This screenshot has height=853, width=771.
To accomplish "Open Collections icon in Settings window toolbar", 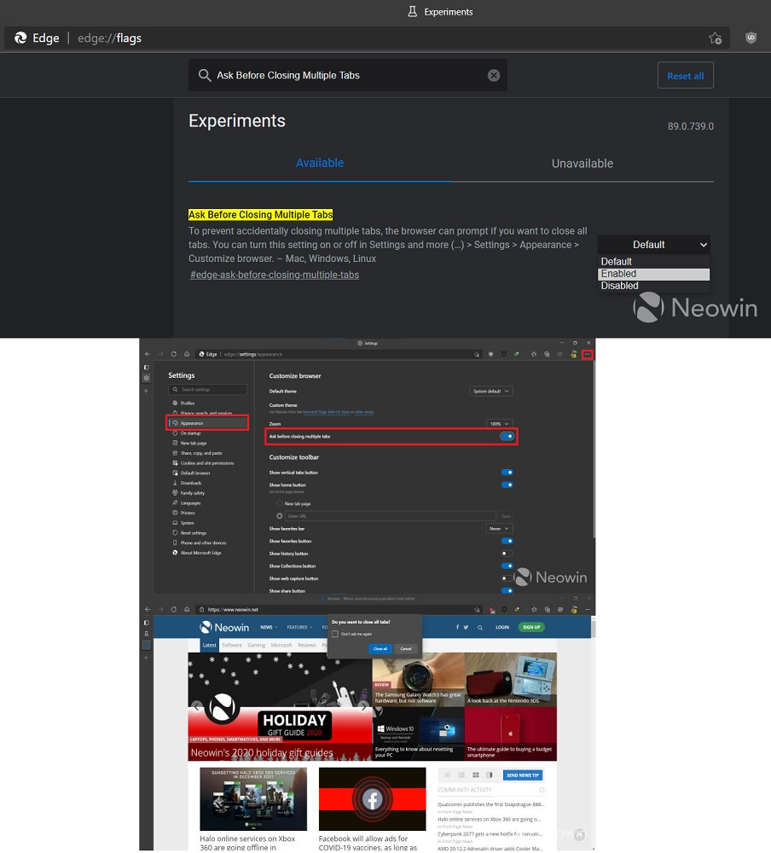I will [547, 354].
